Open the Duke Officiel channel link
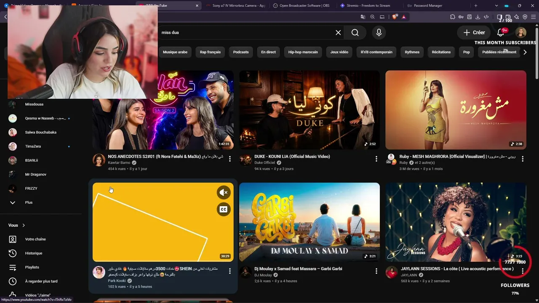This screenshot has width=539, height=303. (x=264, y=162)
